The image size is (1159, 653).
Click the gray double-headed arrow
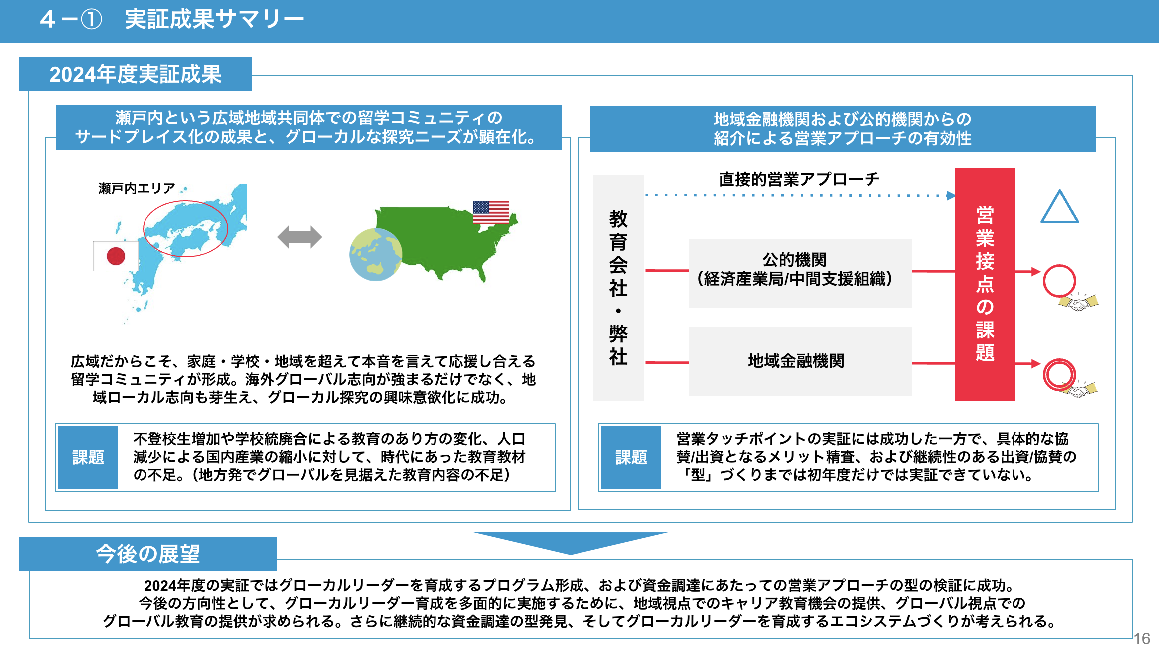pyautogui.click(x=299, y=237)
